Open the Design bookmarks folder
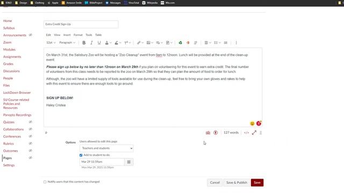 click(21, 3)
